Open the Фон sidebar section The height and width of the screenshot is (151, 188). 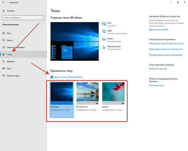click(23, 33)
